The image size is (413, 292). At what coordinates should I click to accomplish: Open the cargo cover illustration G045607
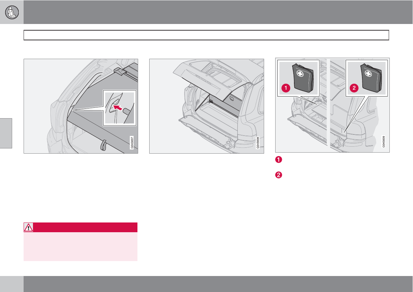[x=81, y=106]
